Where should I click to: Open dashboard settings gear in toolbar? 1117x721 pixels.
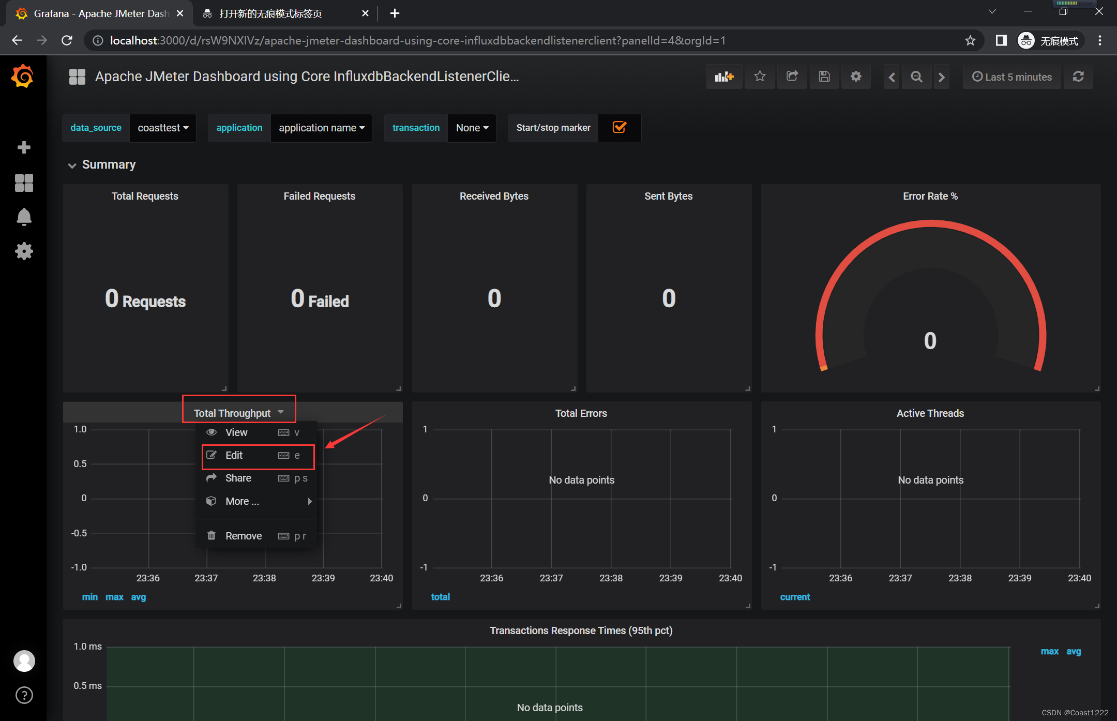pos(856,77)
